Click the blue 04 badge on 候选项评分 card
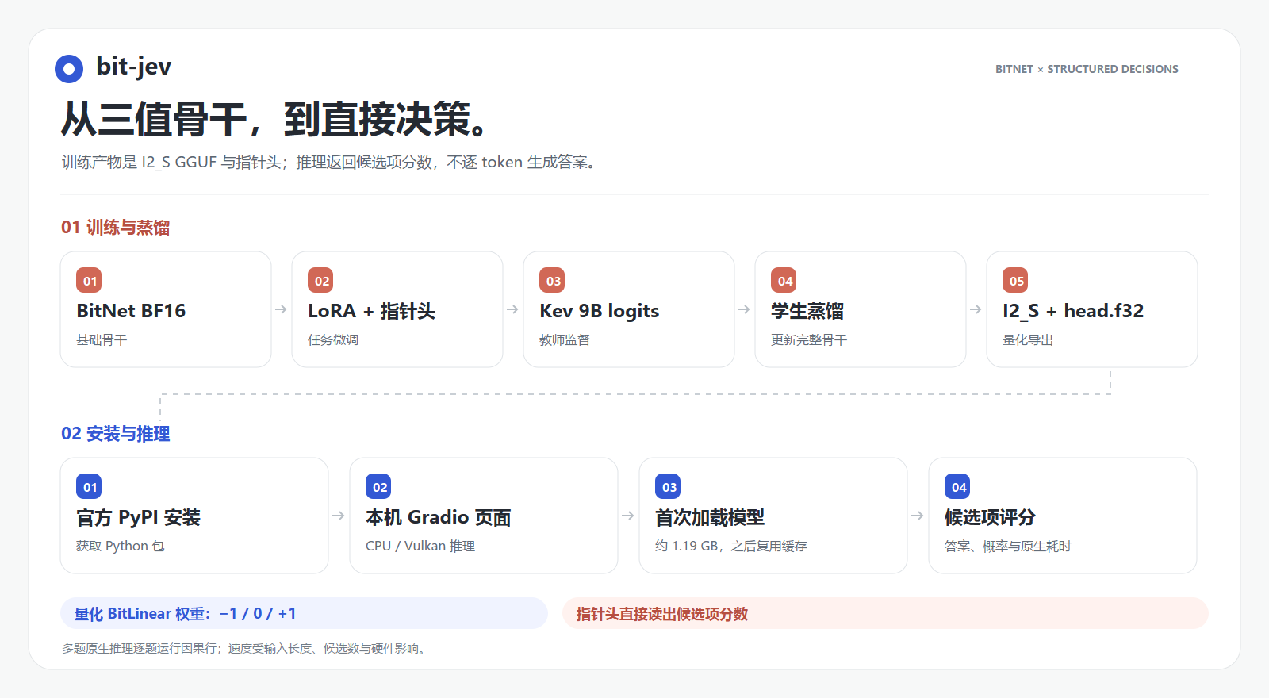The height and width of the screenshot is (698, 1269). [957, 487]
